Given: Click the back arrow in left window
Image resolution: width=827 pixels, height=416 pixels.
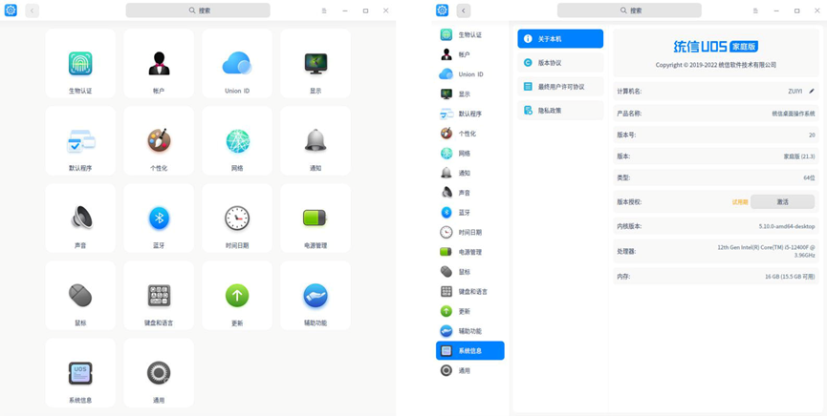Looking at the screenshot, I should click(33, 10).
